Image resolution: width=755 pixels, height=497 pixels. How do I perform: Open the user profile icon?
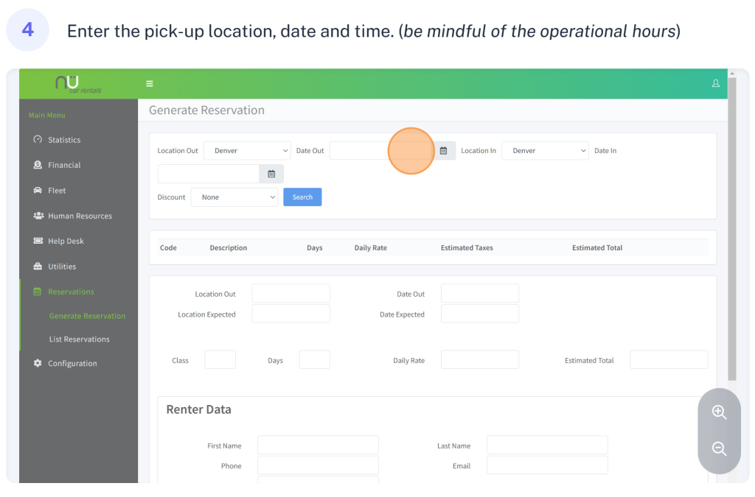coord(715,84)
